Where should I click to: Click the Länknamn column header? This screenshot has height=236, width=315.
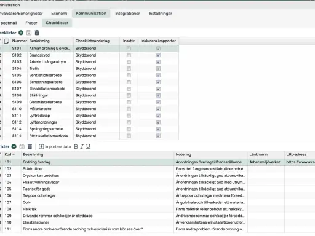(266, 154)
